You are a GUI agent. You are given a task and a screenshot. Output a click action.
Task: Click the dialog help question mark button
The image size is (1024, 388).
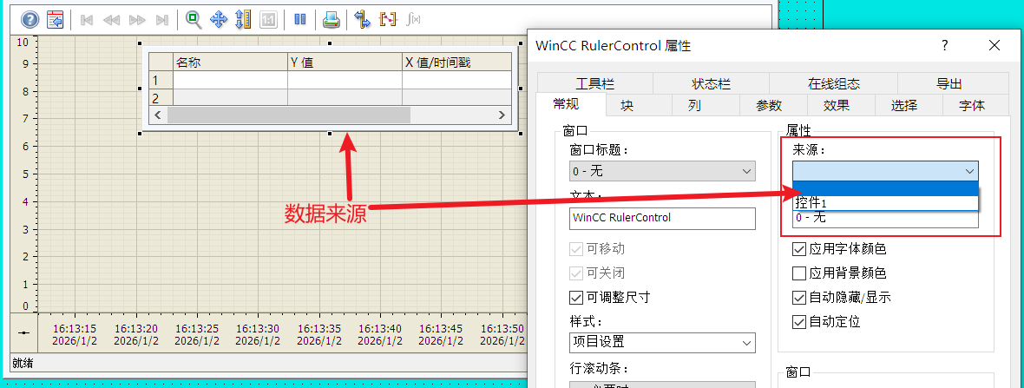944,45
